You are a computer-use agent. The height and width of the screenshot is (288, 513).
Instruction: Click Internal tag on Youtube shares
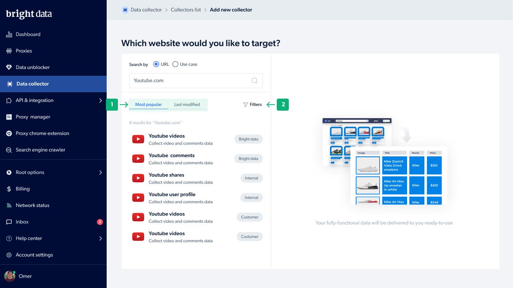(x=252, y=178)
